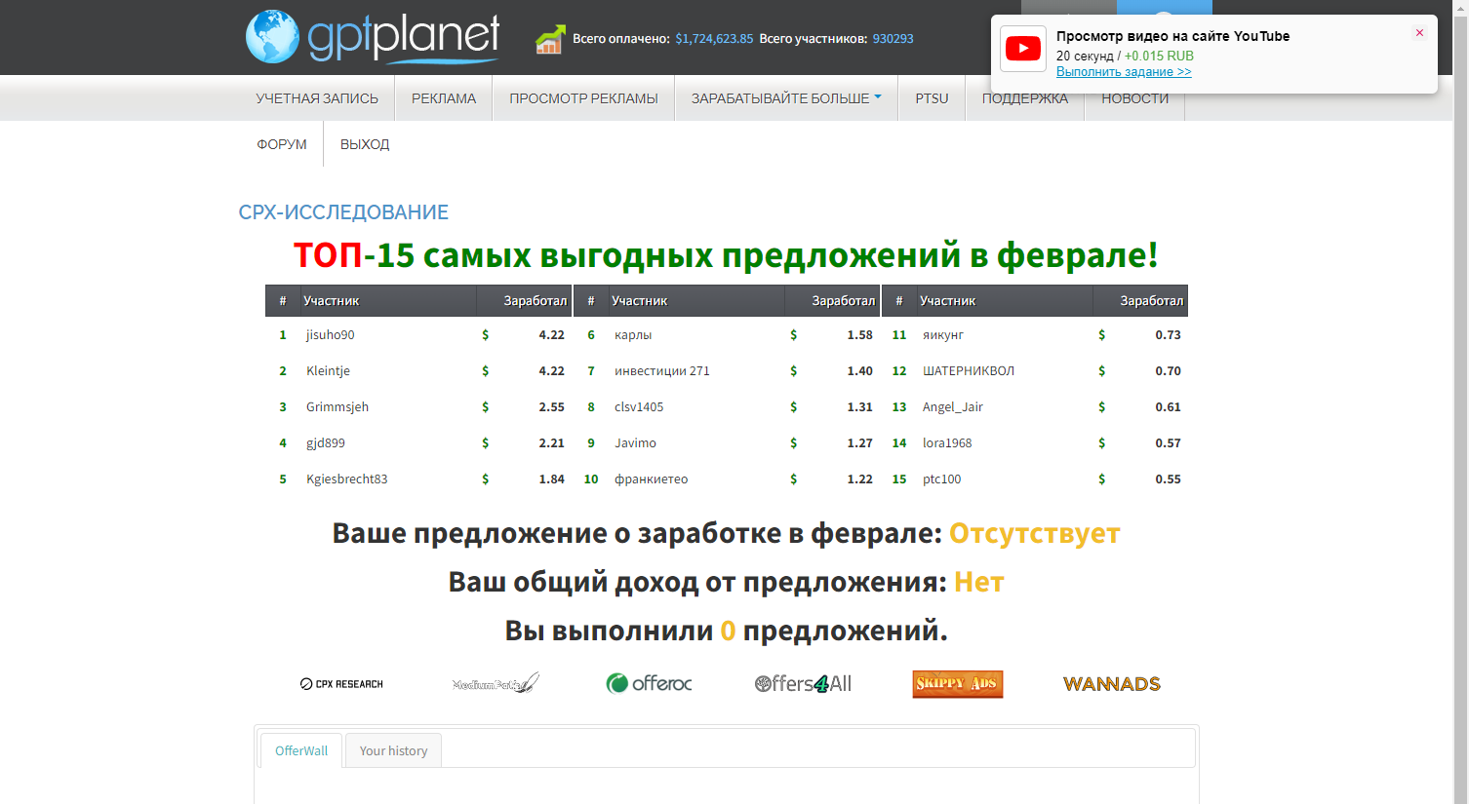Click participant карлы in the table
Viewport: 1469px width, 804px height.
click(633, 334)
